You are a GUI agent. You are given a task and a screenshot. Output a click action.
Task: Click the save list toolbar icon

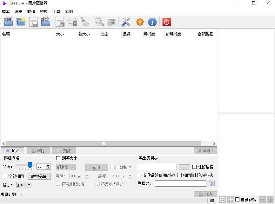(33, 22)
